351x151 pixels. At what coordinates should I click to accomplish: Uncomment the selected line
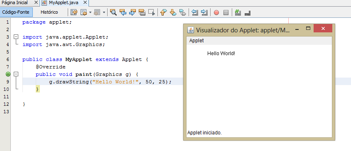coord(247,13)
